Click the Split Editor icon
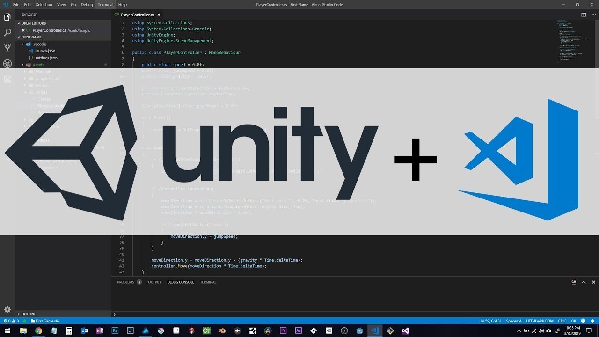The height and width of the screenshot is (337, 599). 584,15
